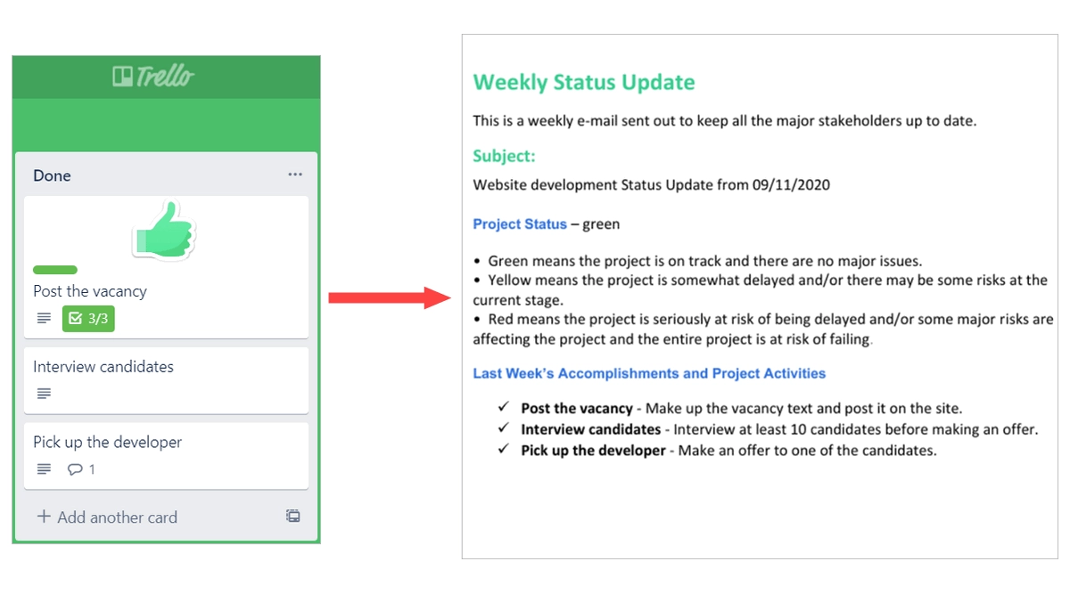Open the Post the vacancy card

coord(166,267)
